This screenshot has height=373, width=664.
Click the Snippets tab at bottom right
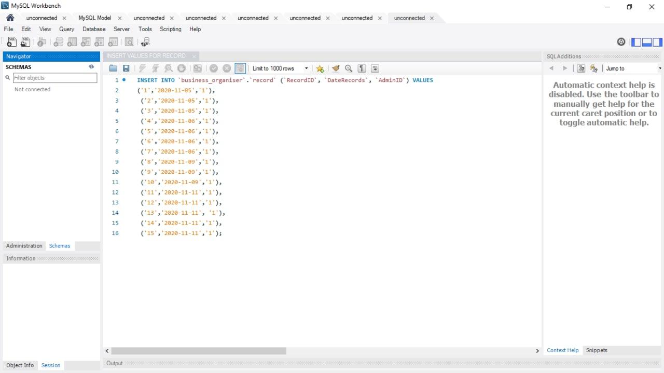(596, 350)
